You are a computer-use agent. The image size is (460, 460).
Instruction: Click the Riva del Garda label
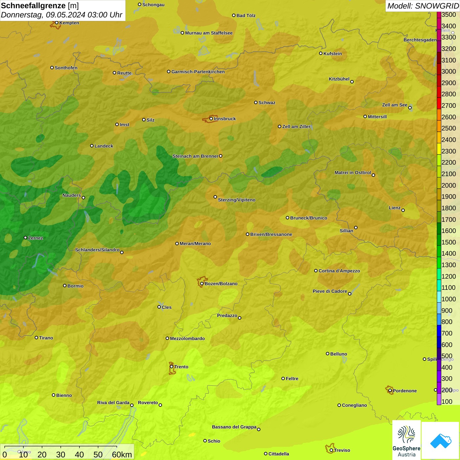coord(113,402)
